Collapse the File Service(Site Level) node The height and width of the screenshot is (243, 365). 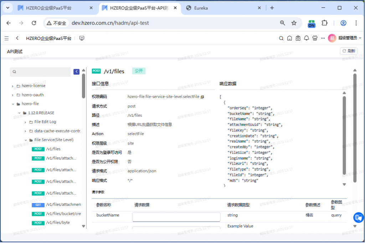coord(26,140)
